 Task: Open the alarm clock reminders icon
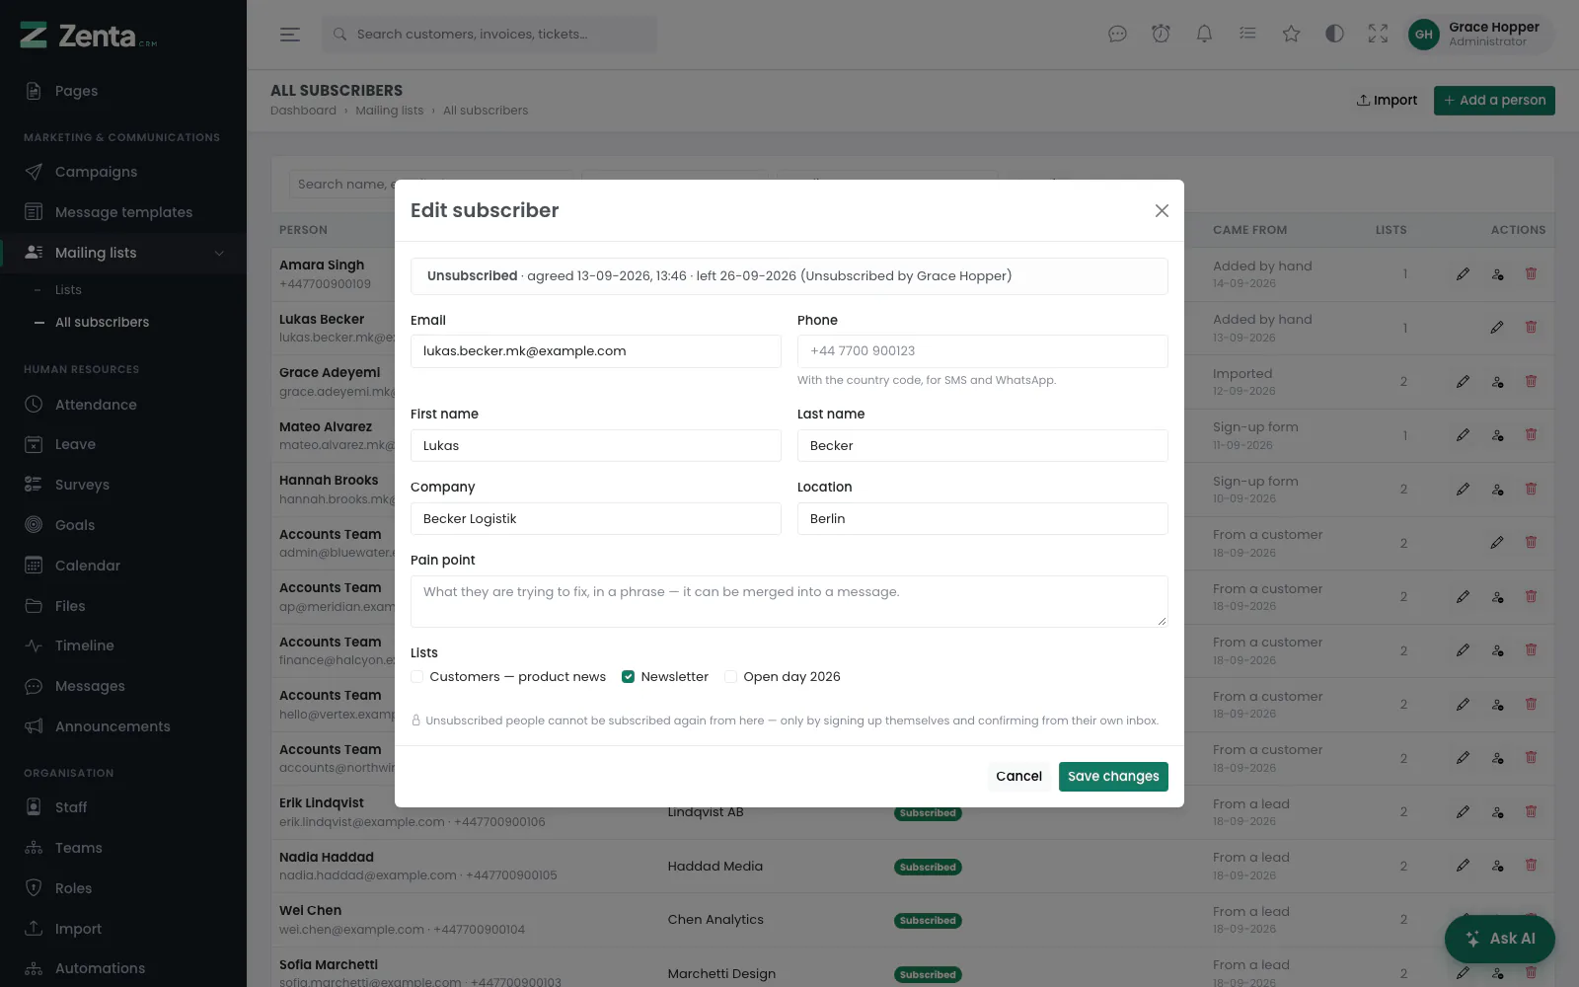click(1161, 35)
